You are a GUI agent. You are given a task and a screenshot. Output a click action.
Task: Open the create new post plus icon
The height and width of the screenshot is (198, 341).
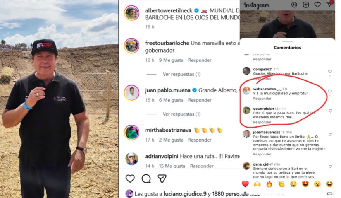pyautogui.click(x=306, y=5)
